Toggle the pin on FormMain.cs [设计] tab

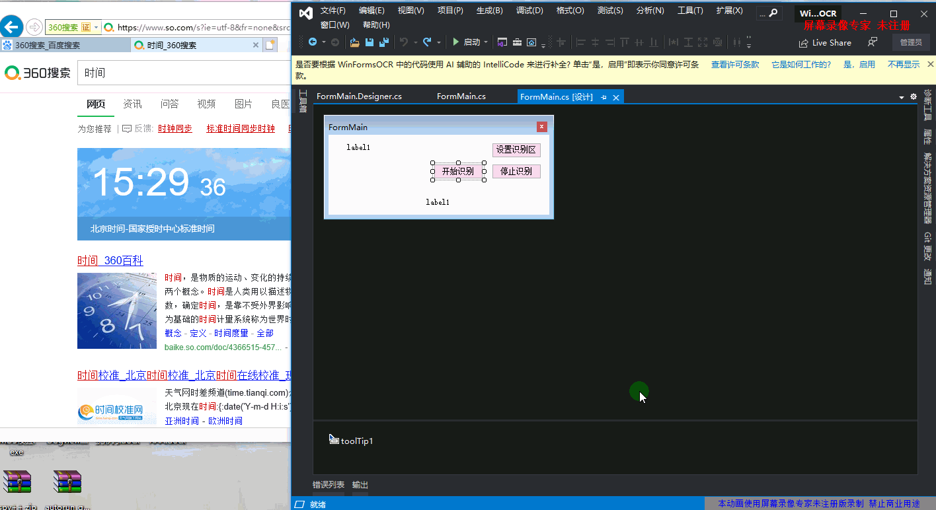[x=604, y=97]
